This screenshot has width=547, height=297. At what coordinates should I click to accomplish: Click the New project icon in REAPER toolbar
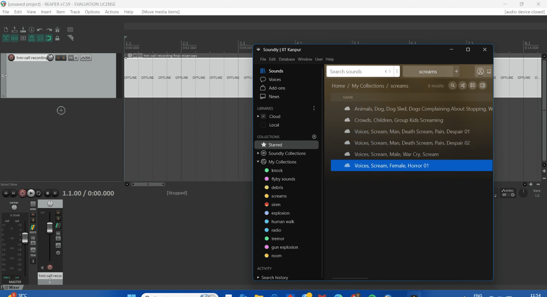pos(6,30)
